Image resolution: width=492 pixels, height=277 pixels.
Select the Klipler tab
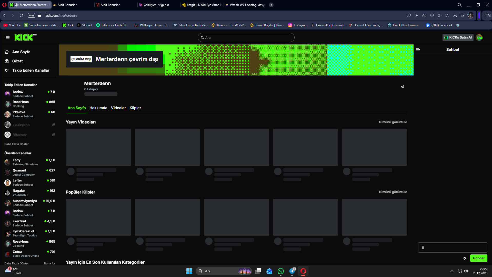[x=135, y=108]
